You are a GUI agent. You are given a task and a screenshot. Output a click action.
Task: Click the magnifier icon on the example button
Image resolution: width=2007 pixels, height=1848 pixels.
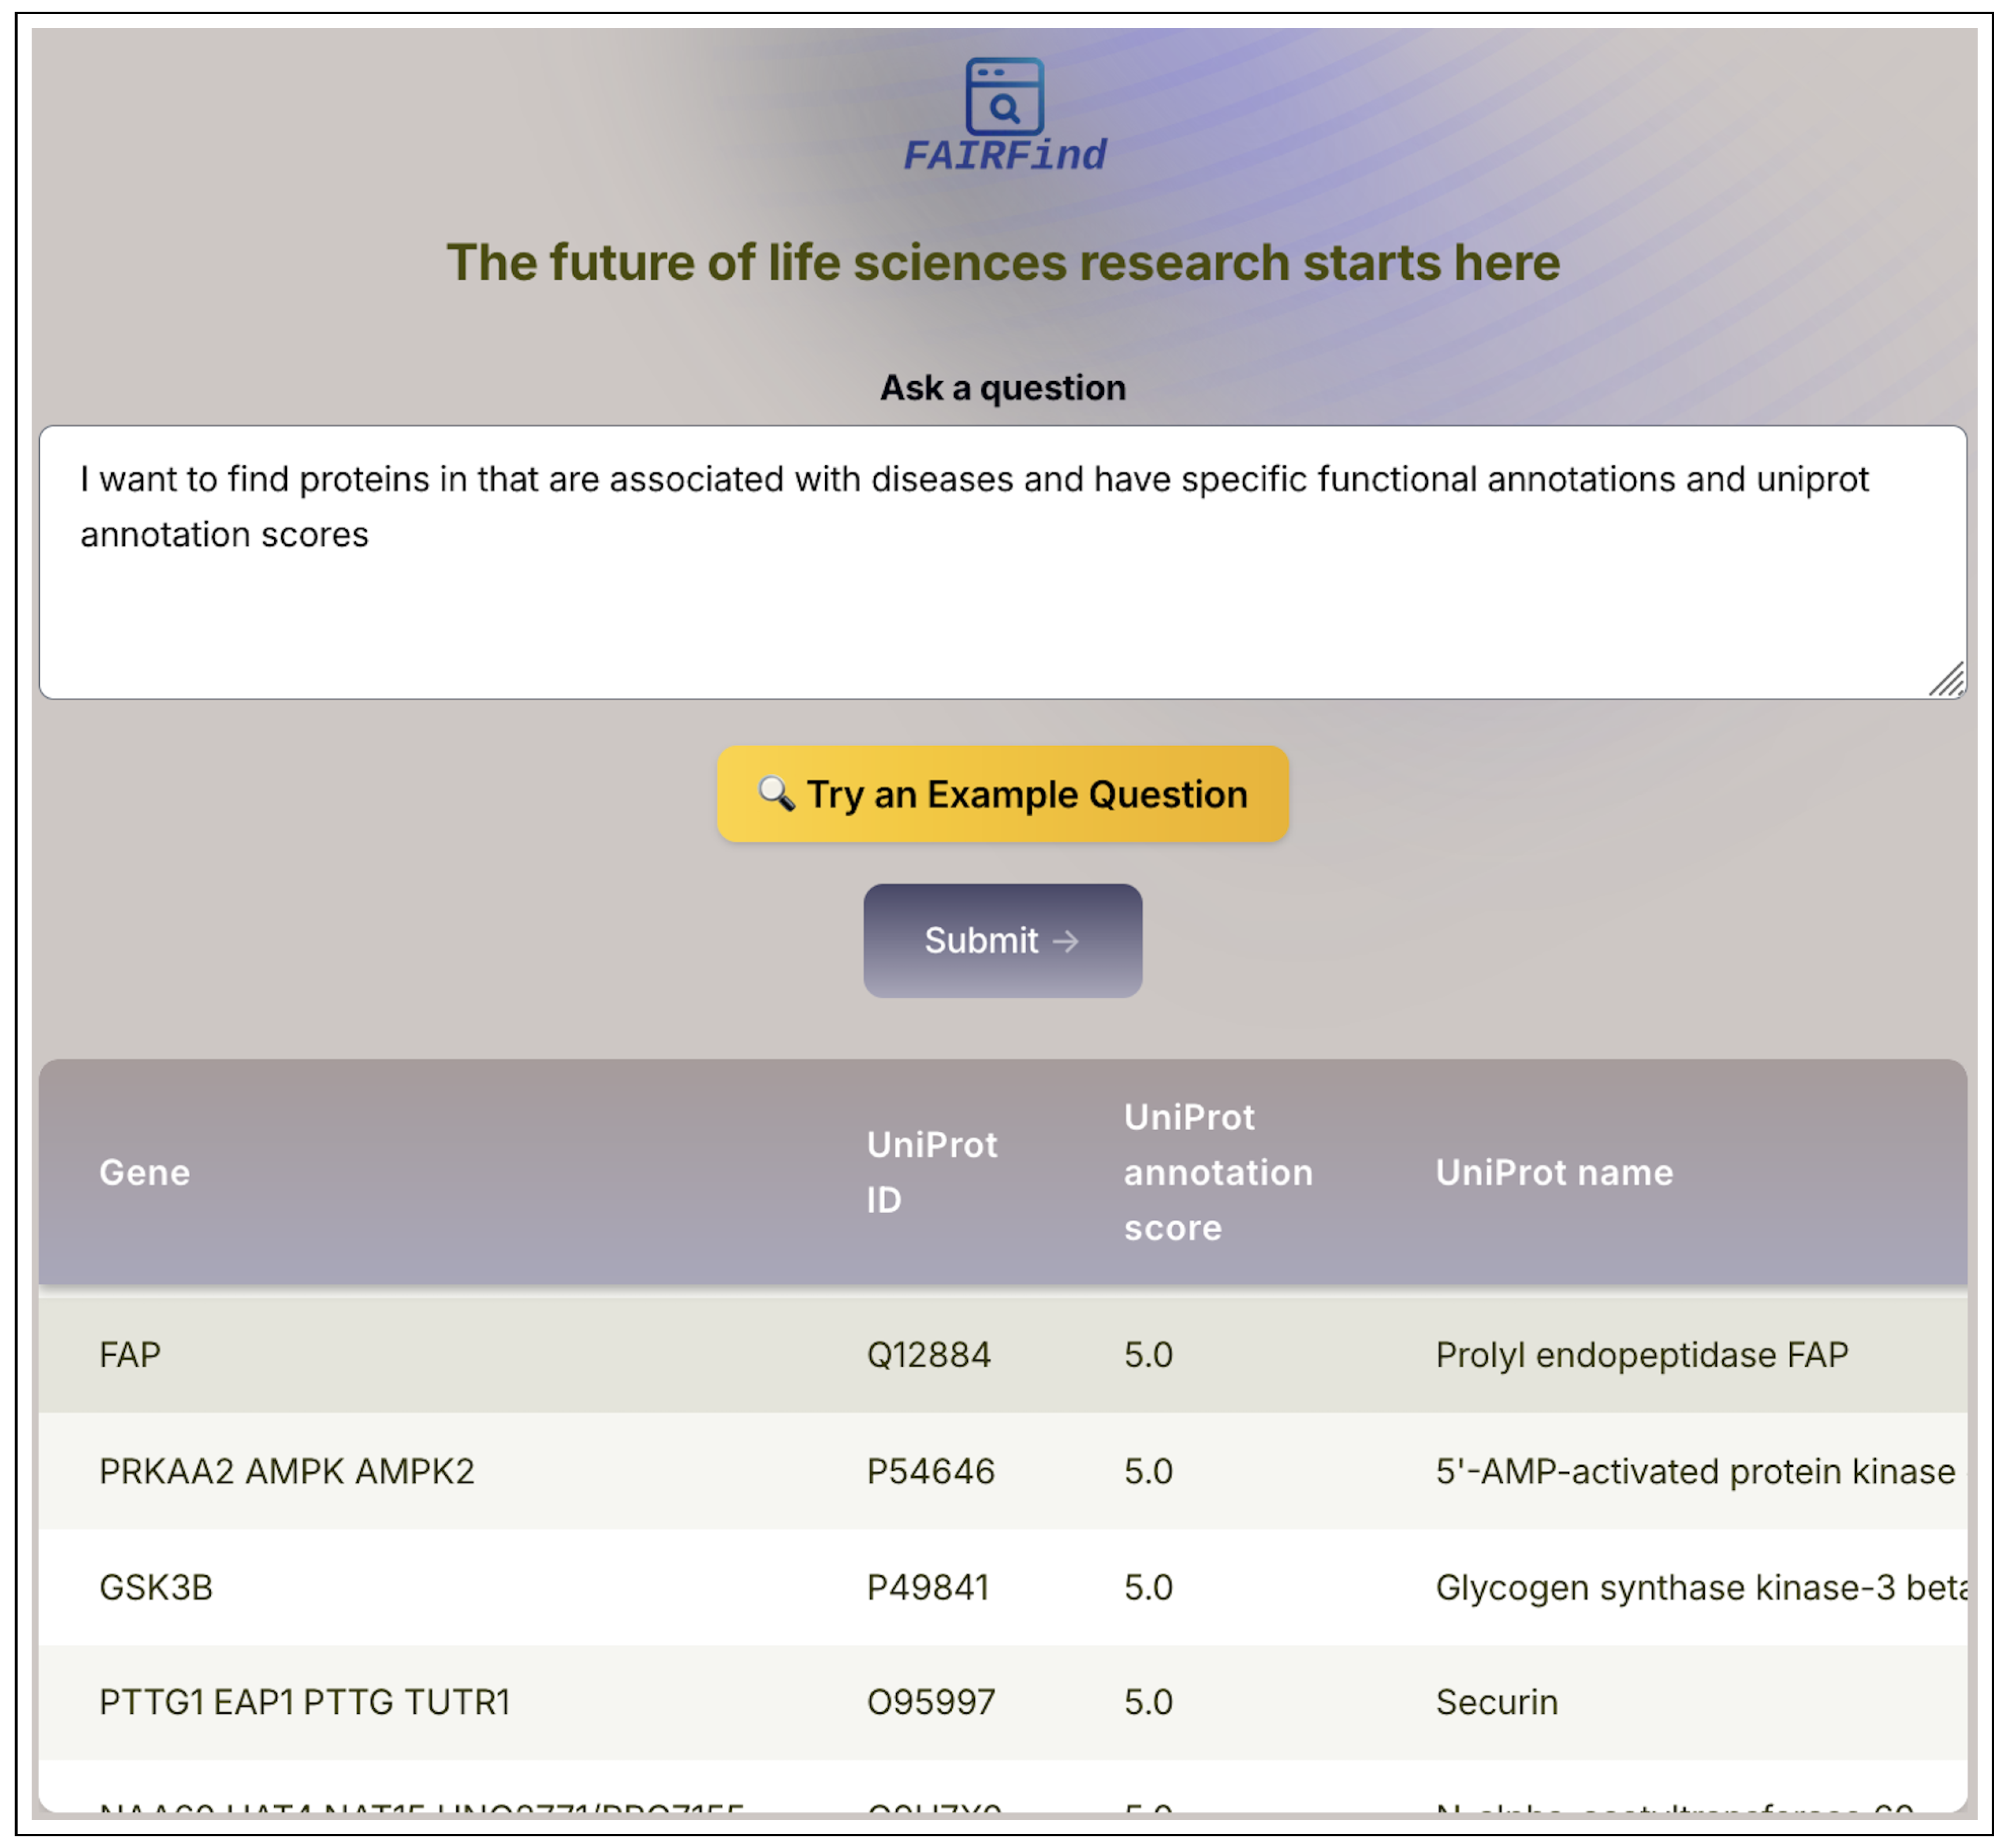(x=777, y=792)
